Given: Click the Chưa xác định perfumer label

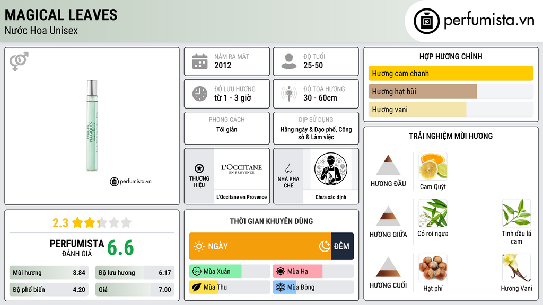Looking at the screenshot, I should click(x=331, y=197).
